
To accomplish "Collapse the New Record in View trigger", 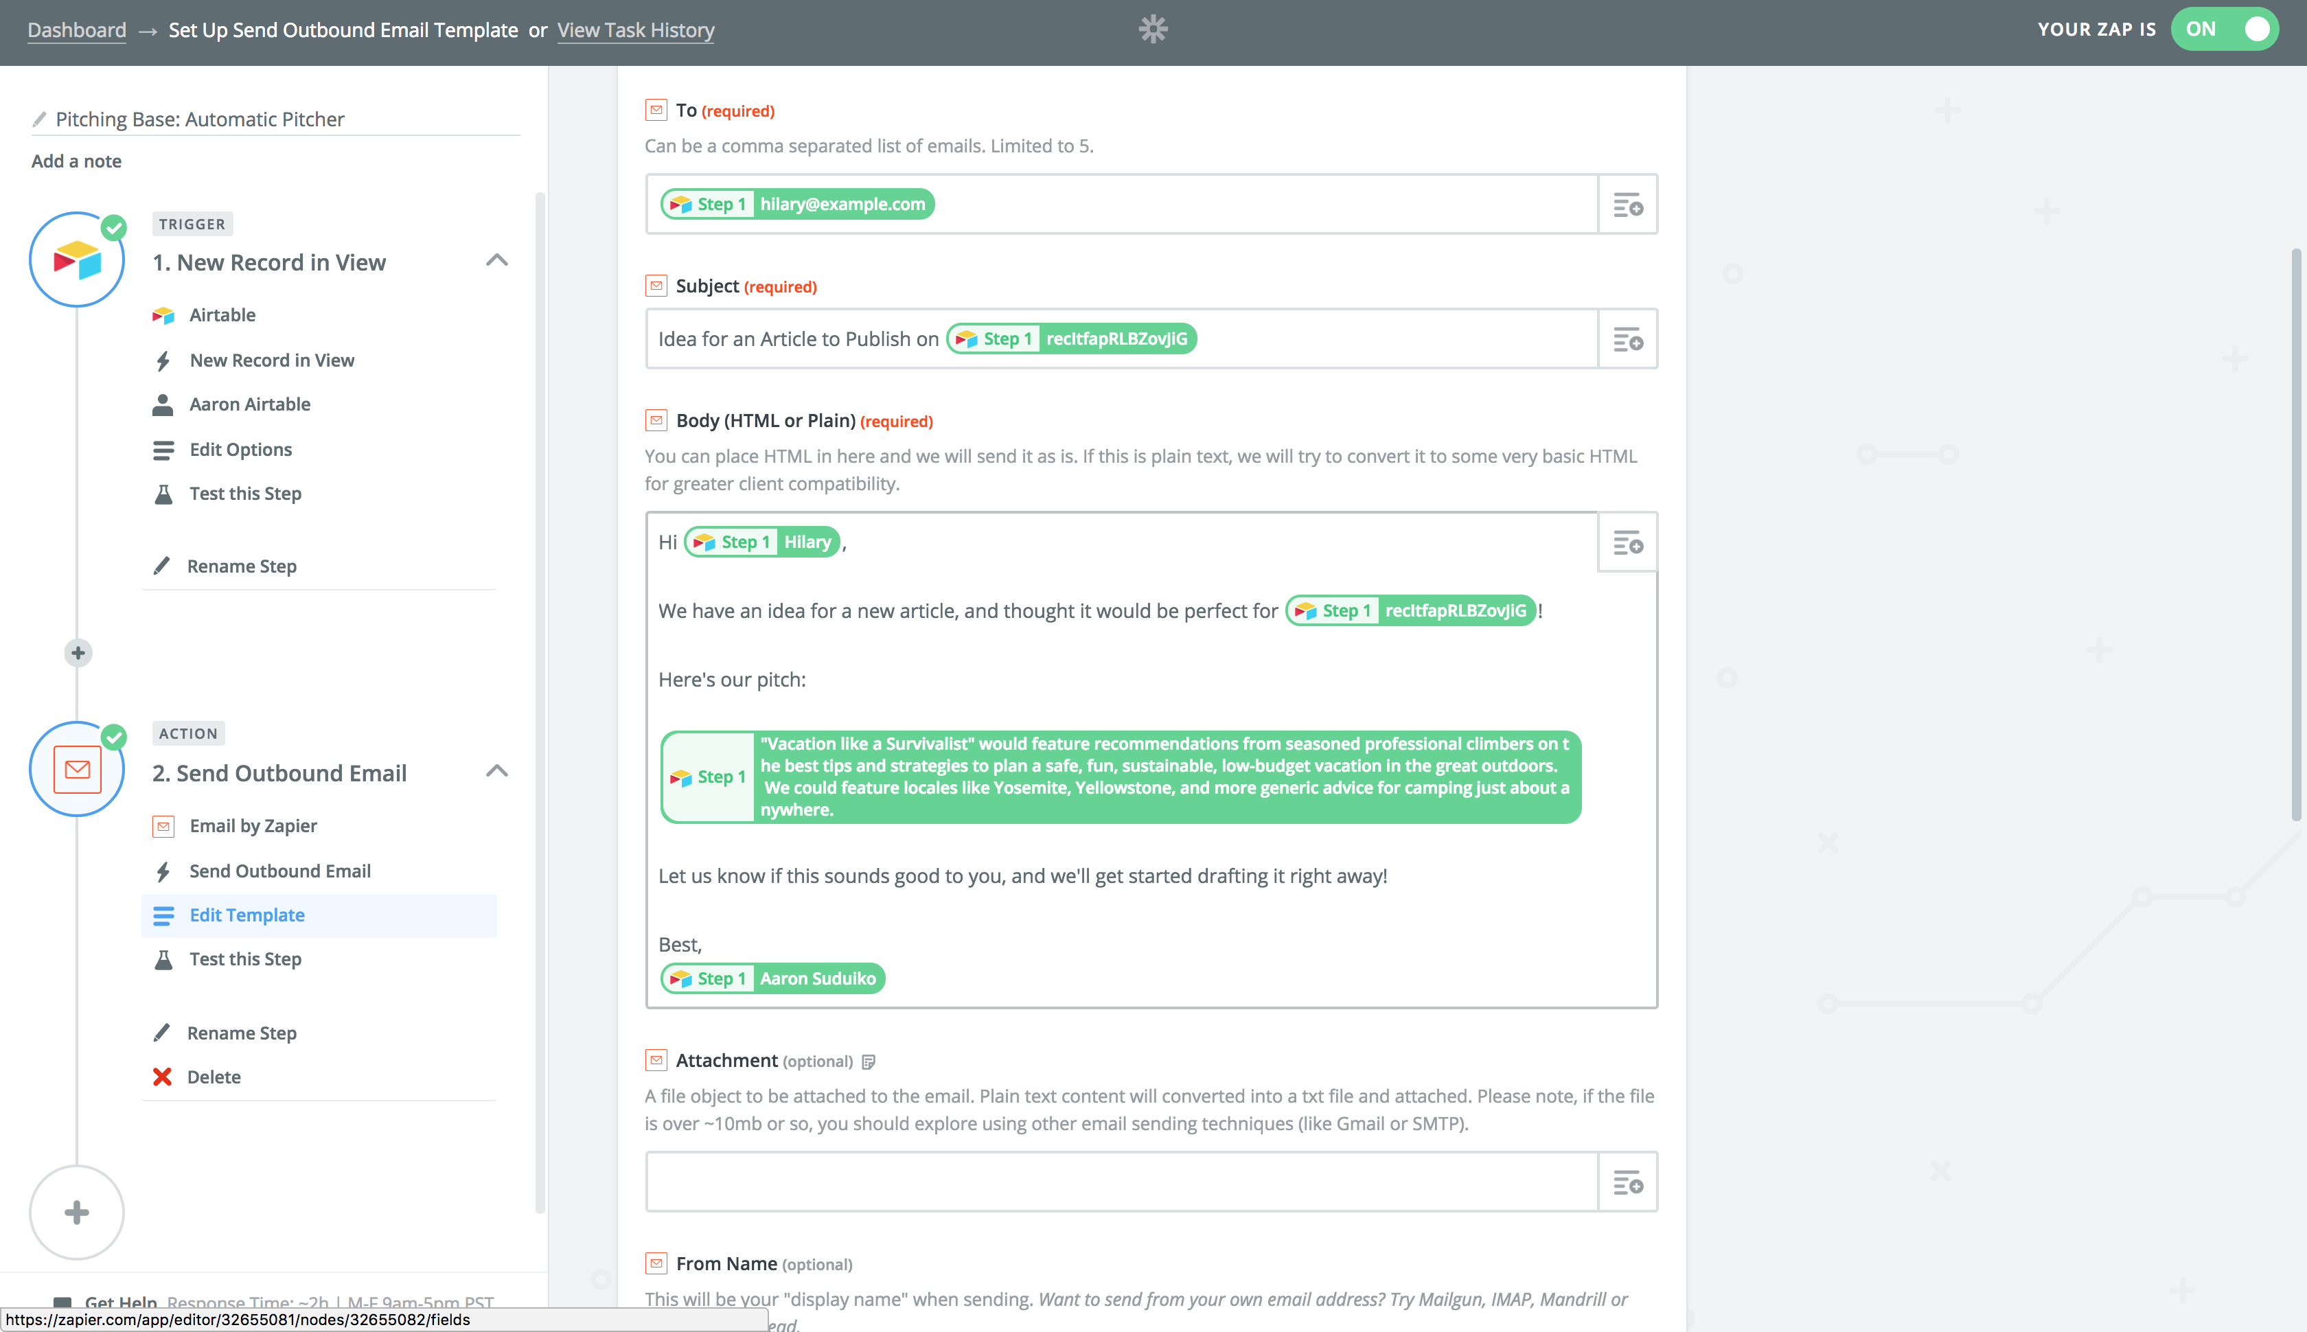I will pos(496,261).
